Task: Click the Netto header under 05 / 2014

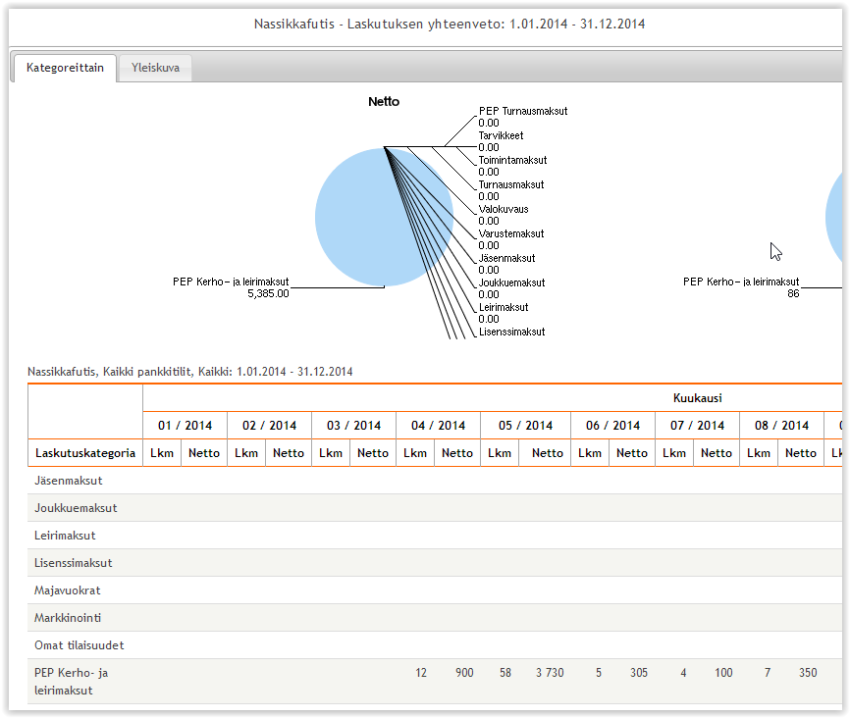Action: coord(547,453)
